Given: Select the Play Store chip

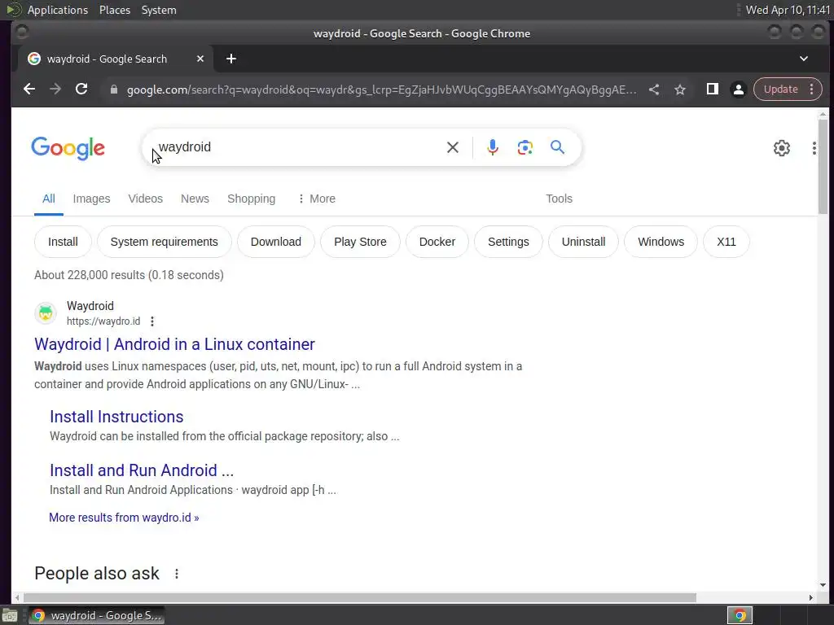Looking at the screenshot, I should (x=360, y=242).
